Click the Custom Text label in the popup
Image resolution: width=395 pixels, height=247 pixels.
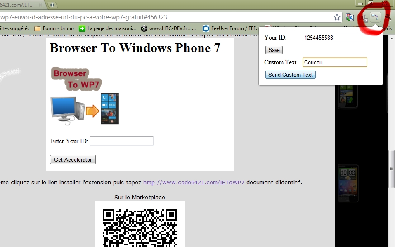[x=280, y=62]
